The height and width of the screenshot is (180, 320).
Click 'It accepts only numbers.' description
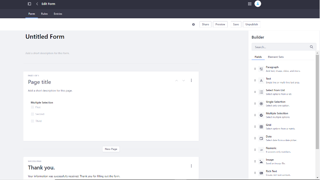pyautogui.click(x=278, y=152)
